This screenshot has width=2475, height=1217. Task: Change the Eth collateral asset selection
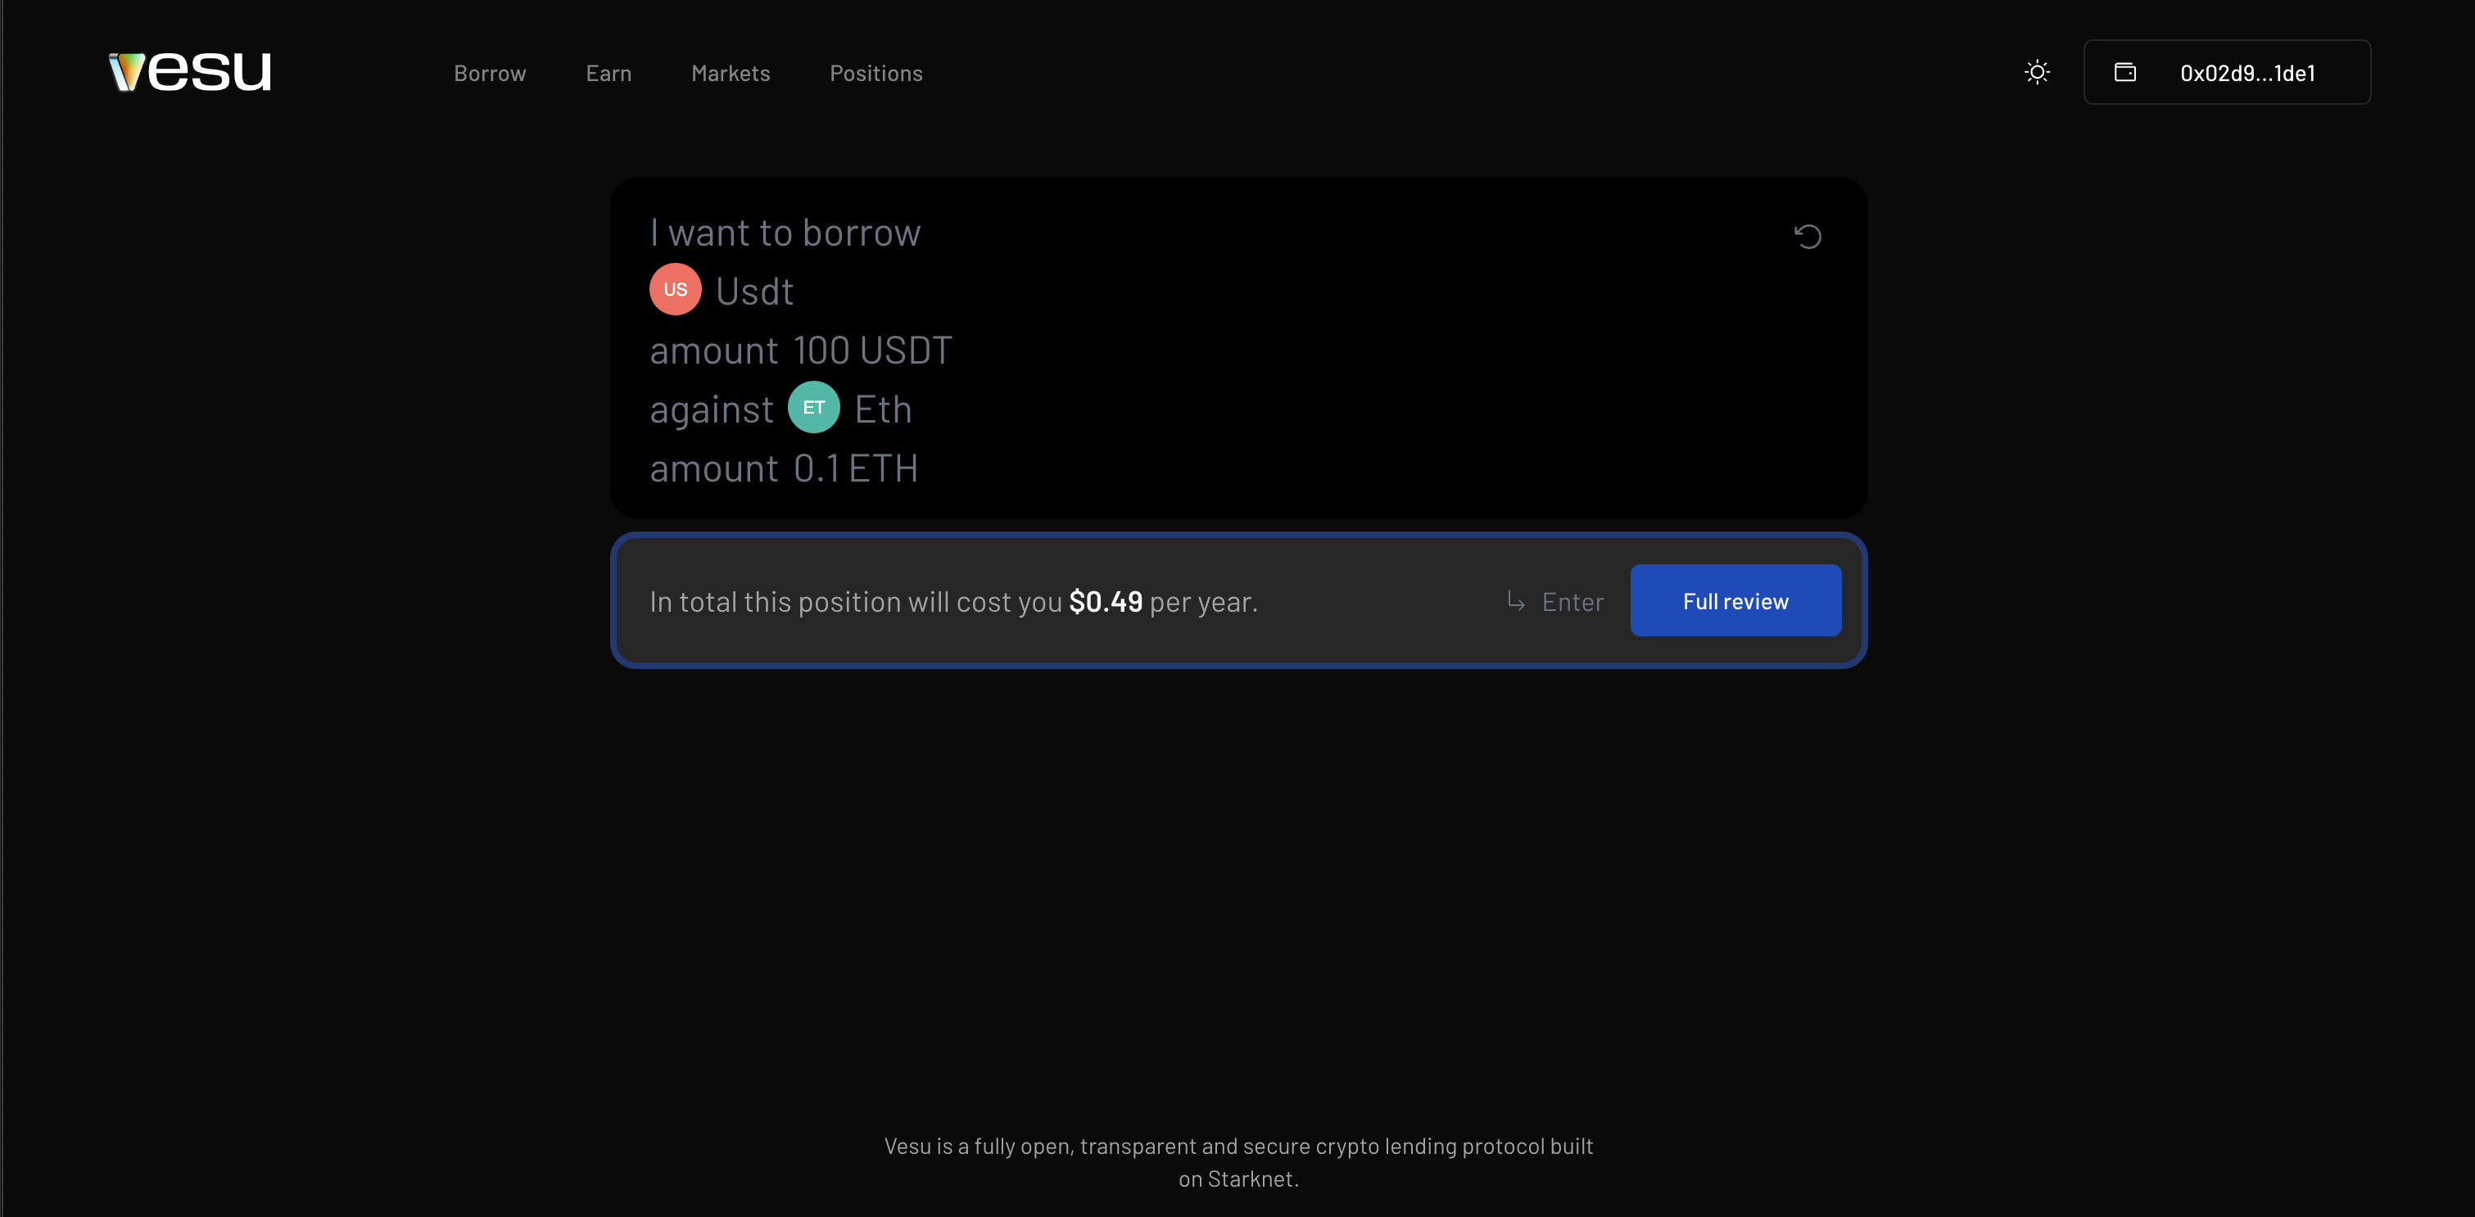883,409
